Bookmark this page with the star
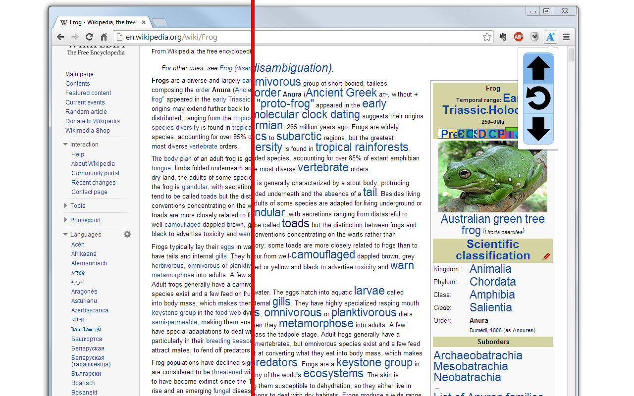This screenshot has width=634, height=396. click(x=487, y=37)
